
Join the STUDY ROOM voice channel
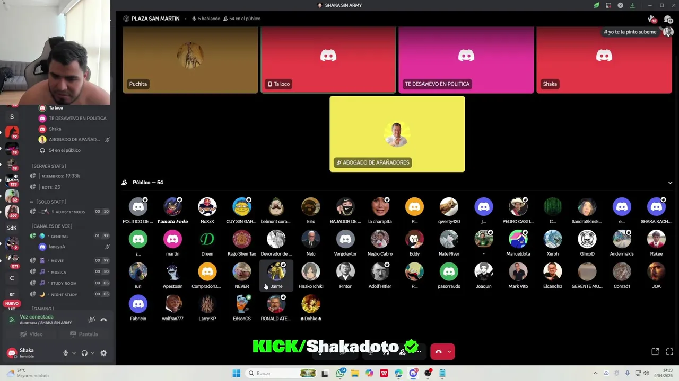pyautogui.click(x=69, y=283)
